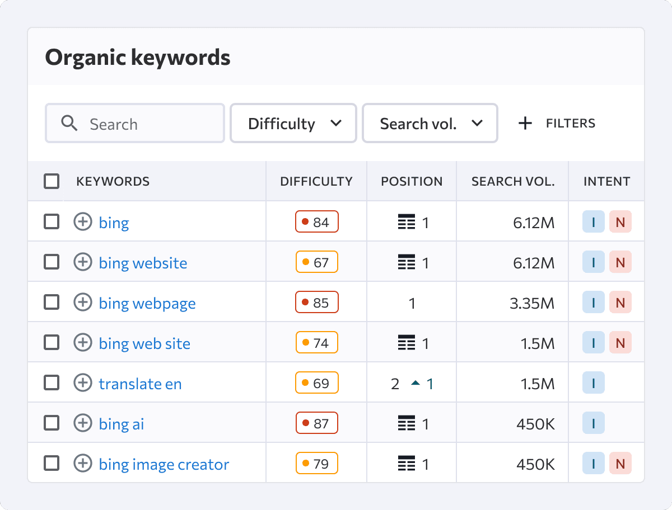
Task: Sort by the Intent column header
Action: pos(606,181)
